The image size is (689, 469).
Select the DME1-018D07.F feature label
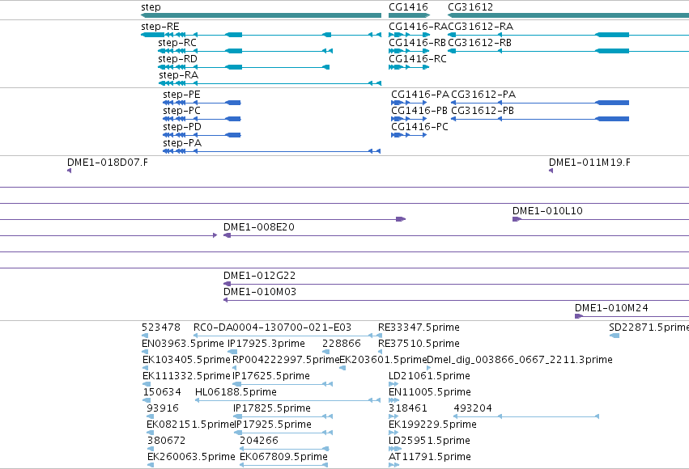click(108, 163)
